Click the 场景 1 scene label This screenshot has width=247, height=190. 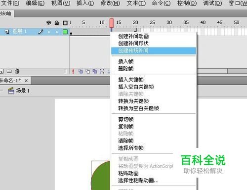[23, 91]
